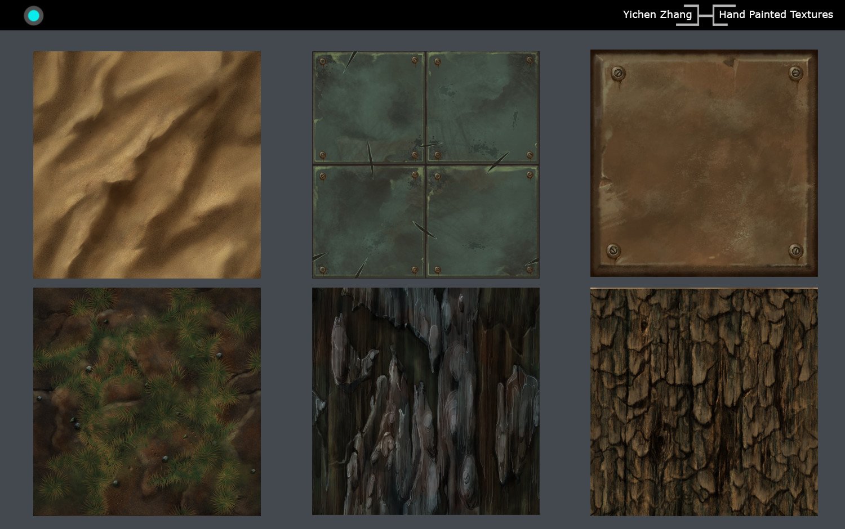Click bottom-right screw on copper plate

click(795, 250)
